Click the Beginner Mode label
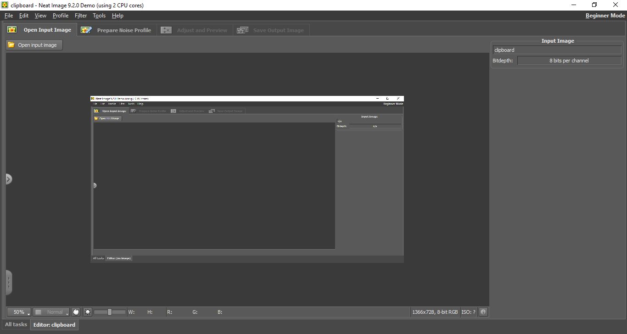Screen dimensions: 627x334 (x=605, y=15)
